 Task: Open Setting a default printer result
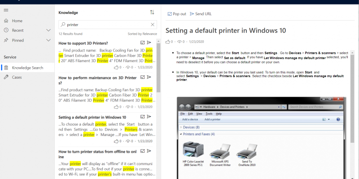click(x=92, y=117)
